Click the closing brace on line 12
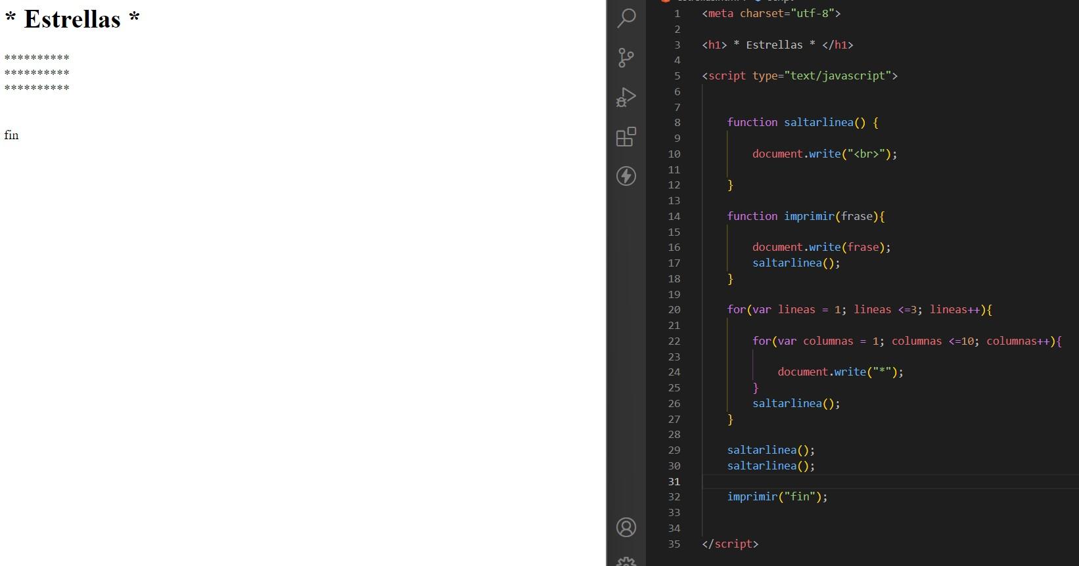Screen dimensions: 1079x566 click(730, 185)
